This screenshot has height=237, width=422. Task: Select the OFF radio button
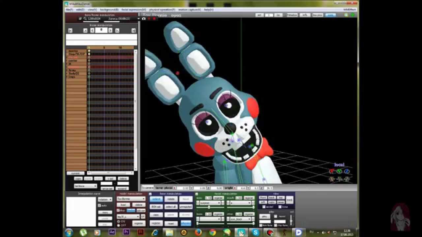click(119, 225)
